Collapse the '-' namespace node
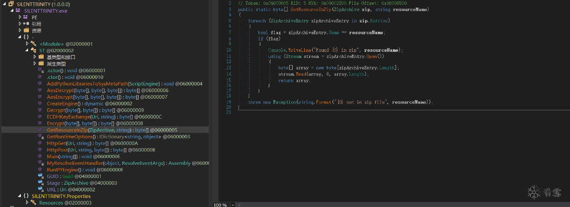 pos(19,37)
